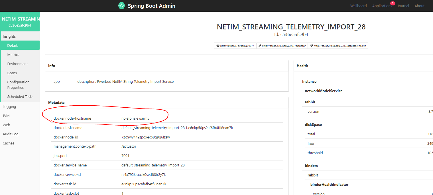Open the Audit Log section
Screen dimensions: 433x195
pos(10,134)
